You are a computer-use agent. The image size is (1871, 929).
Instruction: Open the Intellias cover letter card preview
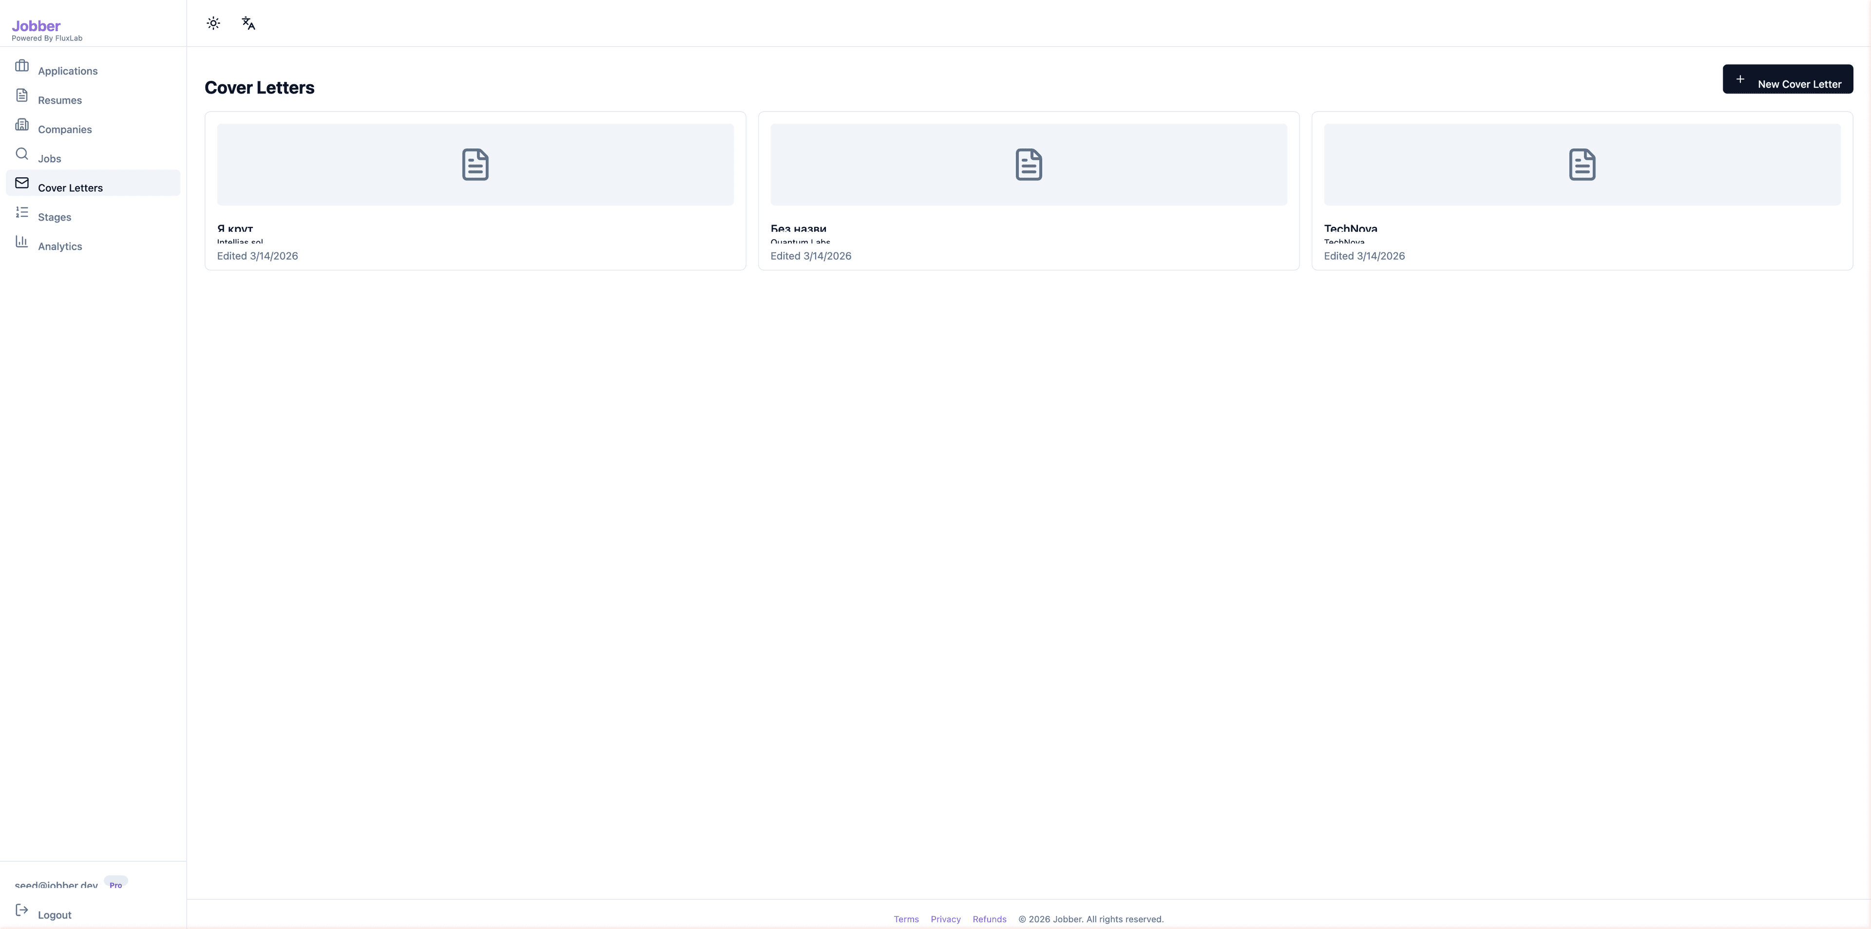pos(475,164)
